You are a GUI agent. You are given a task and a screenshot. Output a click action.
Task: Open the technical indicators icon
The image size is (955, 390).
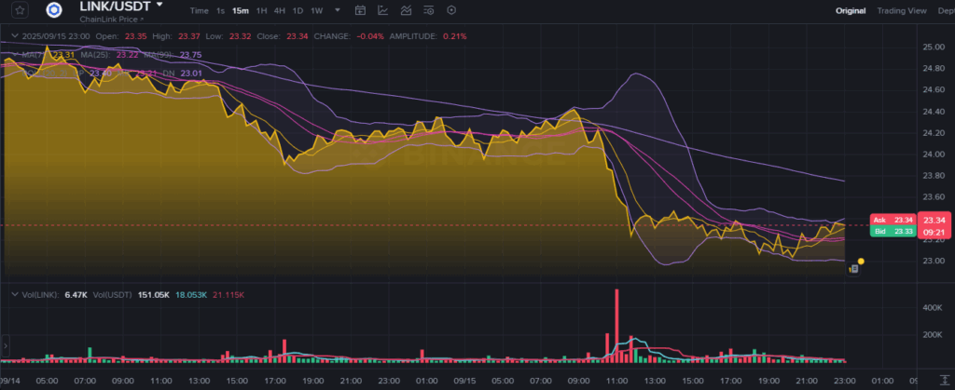point(406,10)
